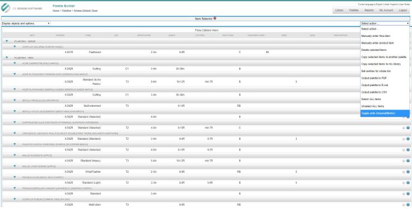Open info icon for Crataegus Standard (Standard) row

(x=408, y=139)
